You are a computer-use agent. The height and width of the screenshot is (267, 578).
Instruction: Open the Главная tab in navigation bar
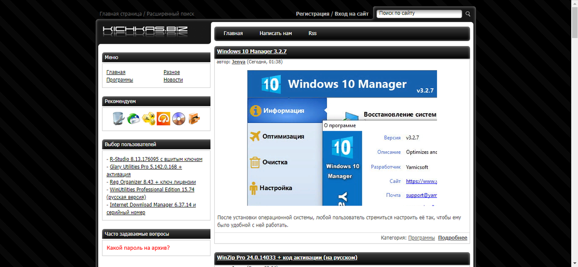click(233, 34)
